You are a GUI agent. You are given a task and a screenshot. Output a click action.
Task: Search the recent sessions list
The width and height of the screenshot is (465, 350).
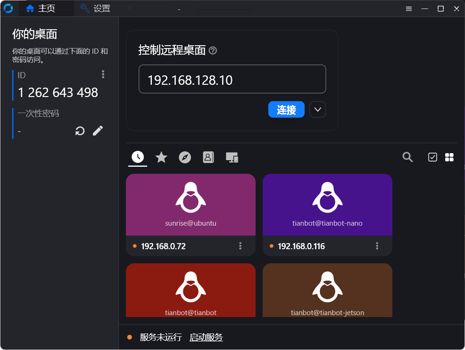click(x=407, y=157)
